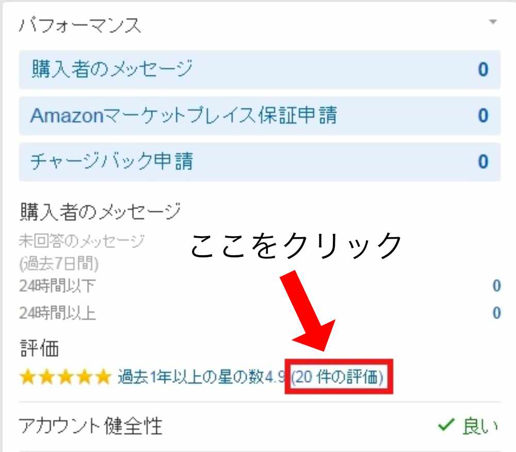Click the first gold star icon
Screen dimensions: 516x452
pos(28,377)
